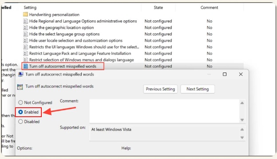Click Supported on scroll down arrow
This screenshot has height=159, width=277.
pos(242,137)
